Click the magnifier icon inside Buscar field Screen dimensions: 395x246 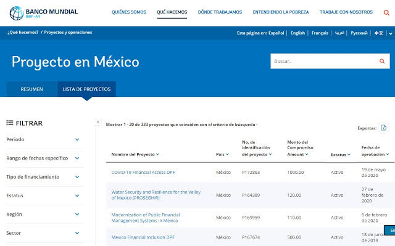[382, 61]
